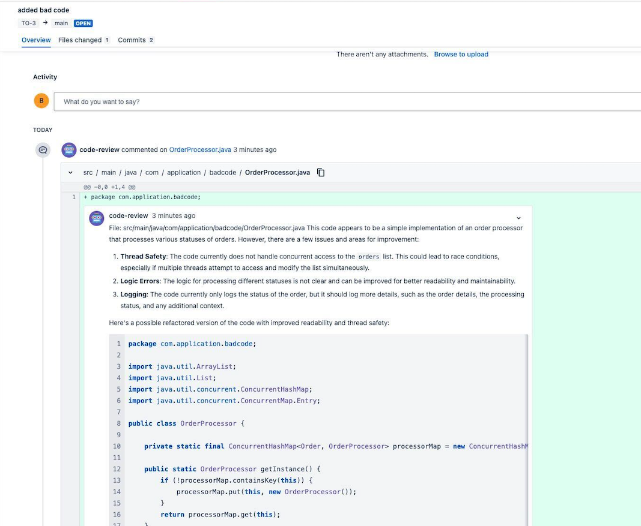Click the comment bubble icon beside the activity

tap(42, 149)
